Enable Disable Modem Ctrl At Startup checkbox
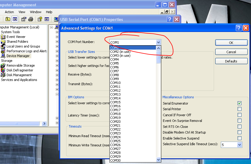Viewport: 251px width, 164px height. point(239,132)
